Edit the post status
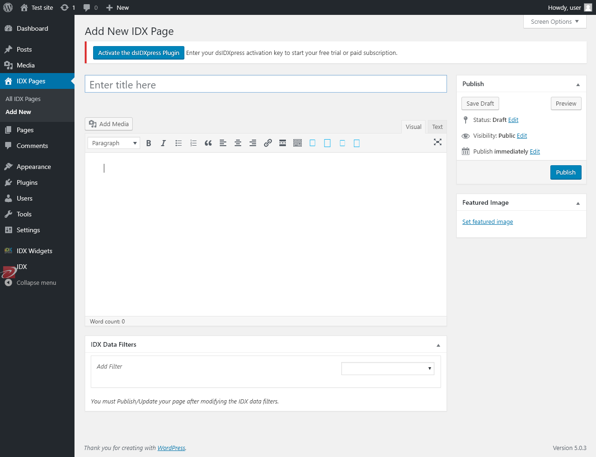 (x=513, y=120)
